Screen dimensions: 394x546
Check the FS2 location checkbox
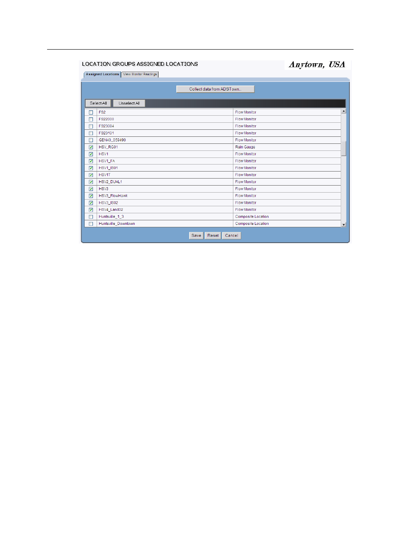click(x=91, y=112)
